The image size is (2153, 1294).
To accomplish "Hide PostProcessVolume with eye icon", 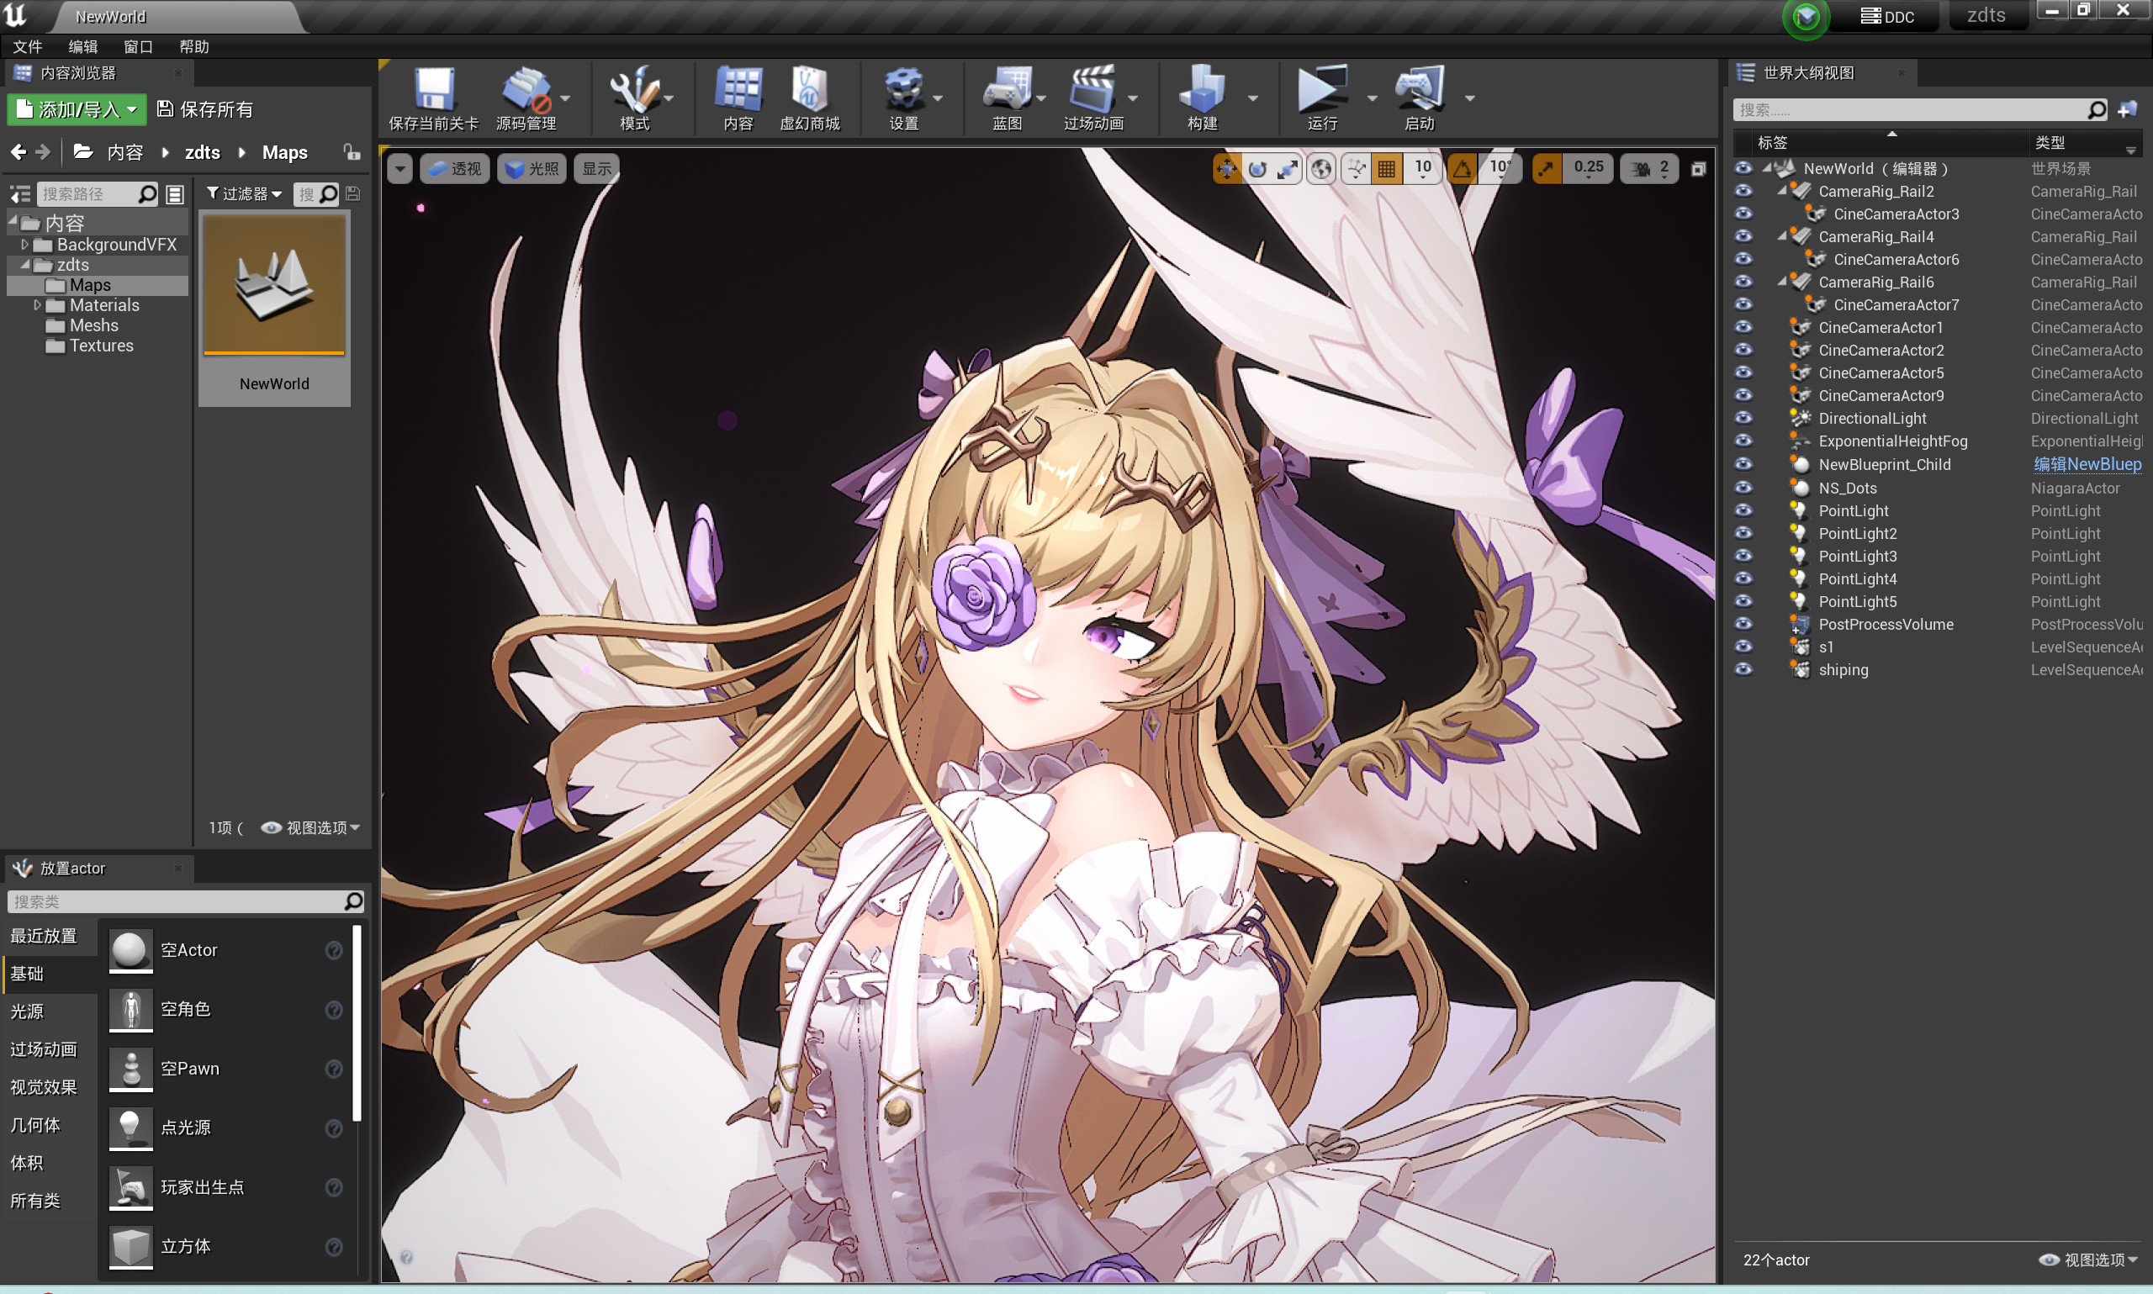I will click(1743, 623).
